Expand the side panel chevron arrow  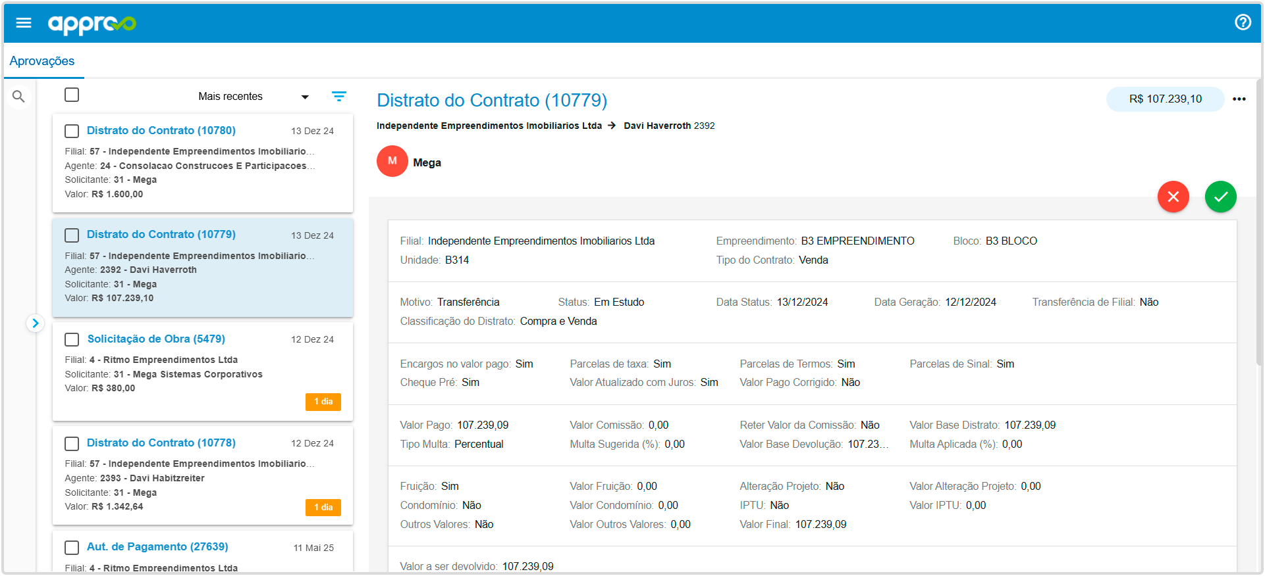tap(35, 323)
